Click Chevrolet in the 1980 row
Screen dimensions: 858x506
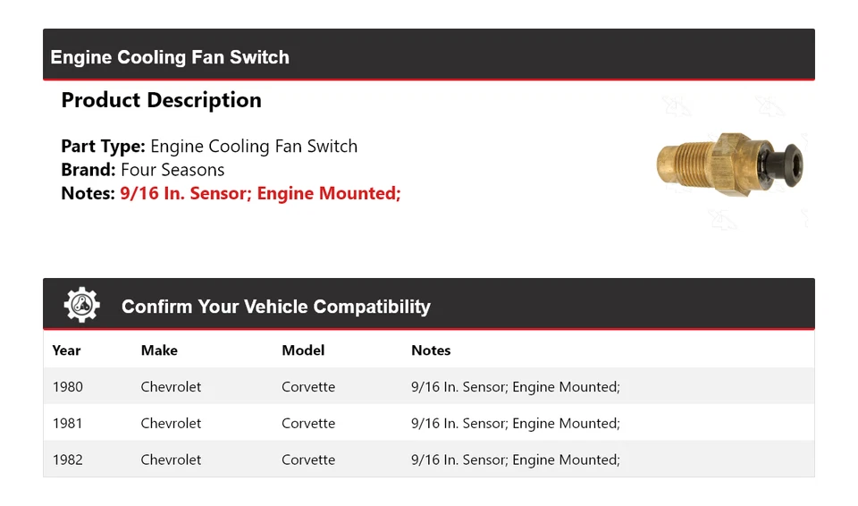[x=171, y=387]
